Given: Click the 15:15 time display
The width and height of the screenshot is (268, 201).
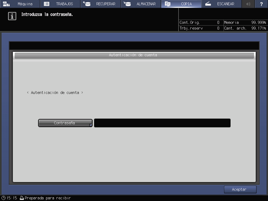Looking at the screenshot, I should pyautogui.click(x=12, y=198).
